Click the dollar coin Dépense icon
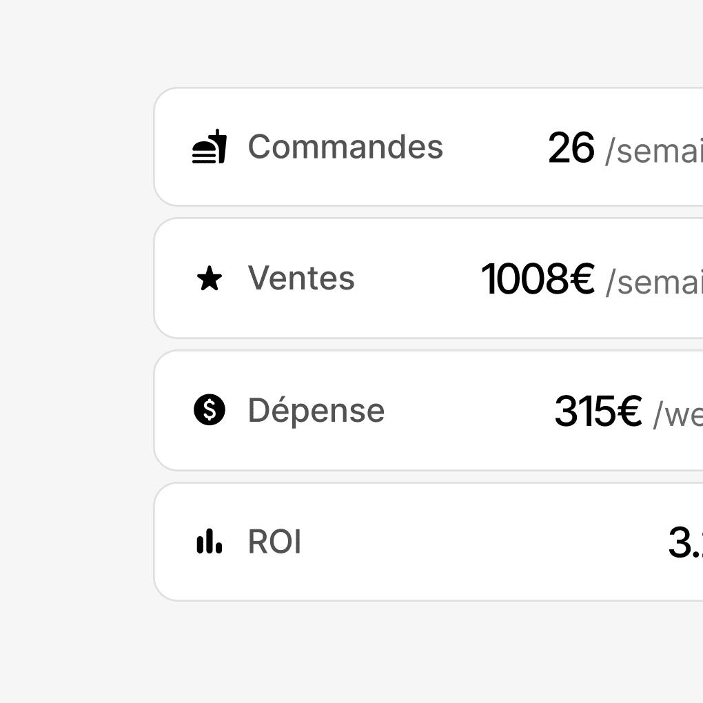The image size is (703, 703). click(x=209, y=410)
